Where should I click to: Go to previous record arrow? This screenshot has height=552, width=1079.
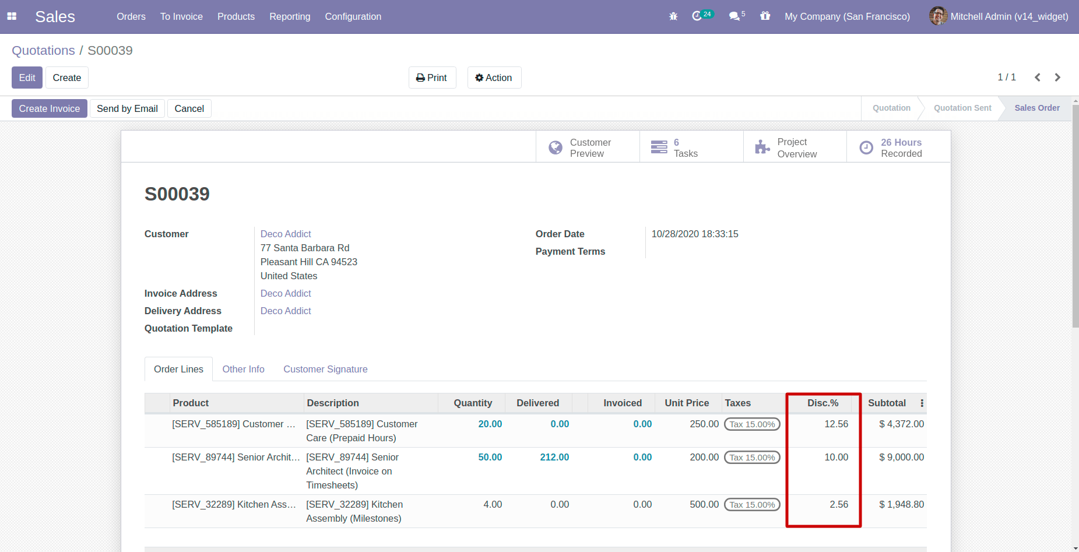click(1038, 78)
